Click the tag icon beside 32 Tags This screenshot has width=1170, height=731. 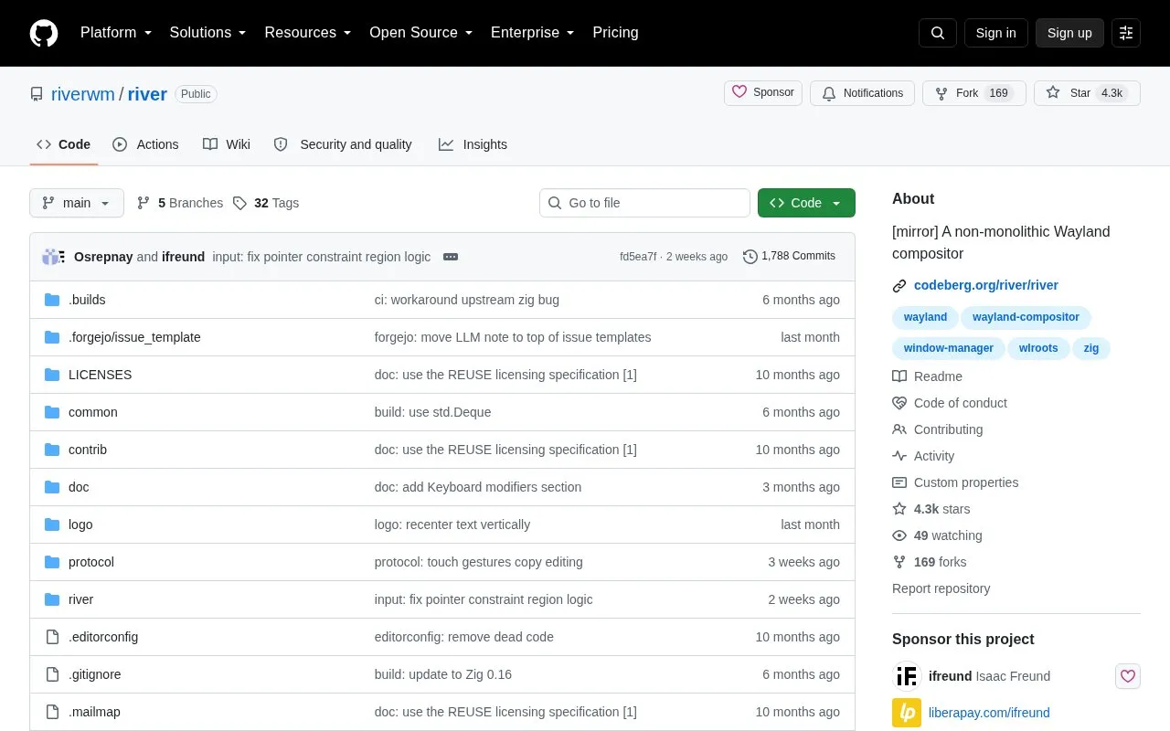click(x=239, y=203)
